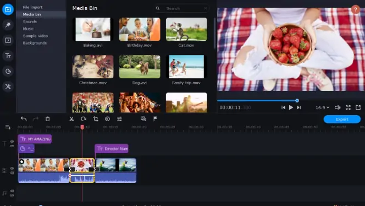
Task: Select the Christmas.mov thumbnail
Action: [x=93, y=67]
